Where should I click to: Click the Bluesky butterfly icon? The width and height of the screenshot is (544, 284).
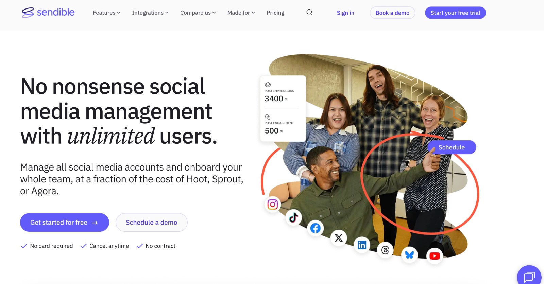(x=409, y=254)
